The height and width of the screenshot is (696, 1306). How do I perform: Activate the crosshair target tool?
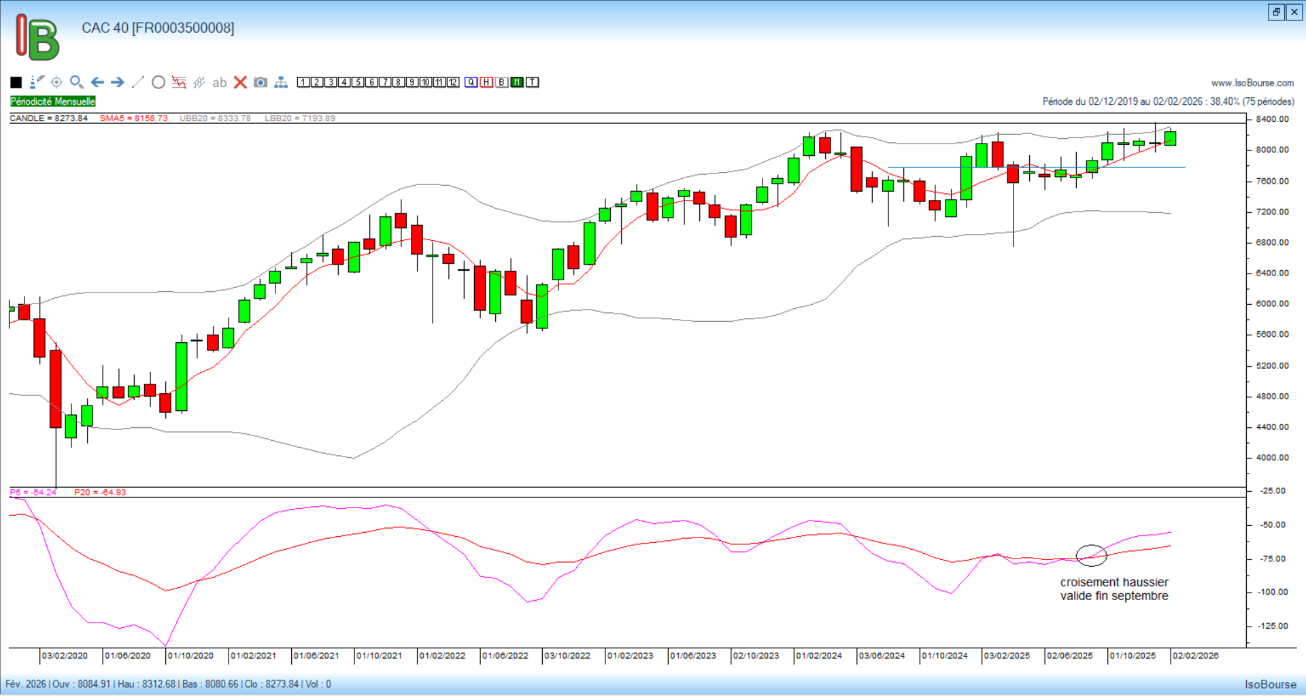click(x=56, y=82)
